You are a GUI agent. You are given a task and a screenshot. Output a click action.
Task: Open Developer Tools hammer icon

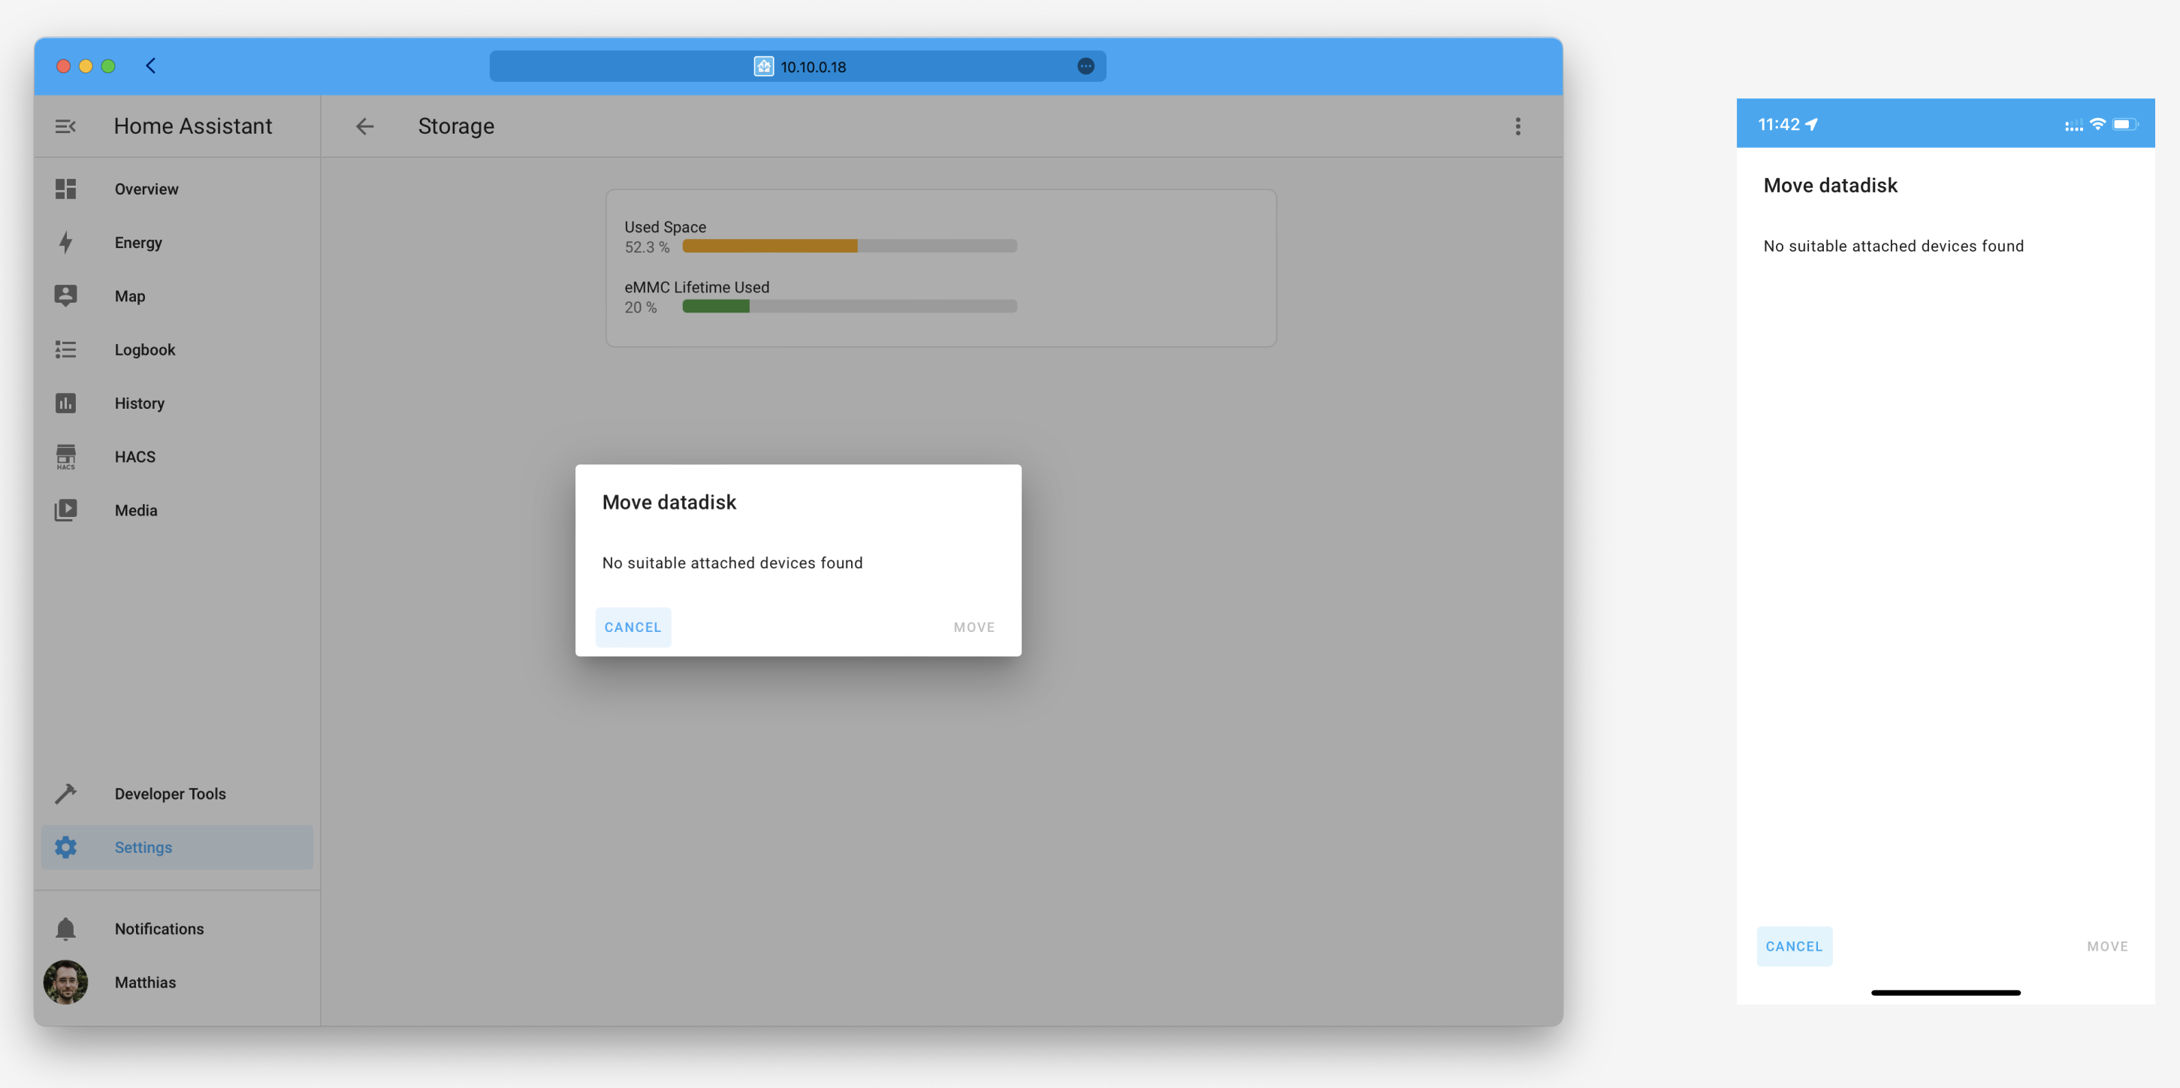(65, 793)
